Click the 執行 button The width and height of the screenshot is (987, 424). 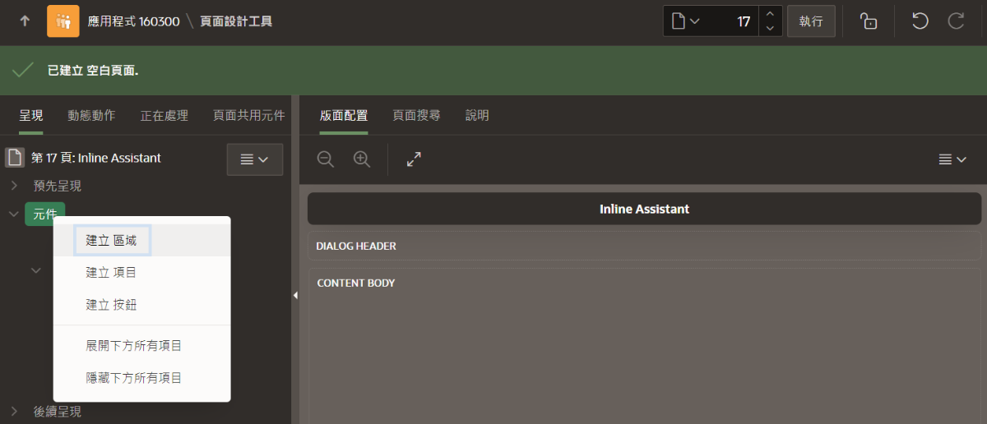[x=811, y=21]
